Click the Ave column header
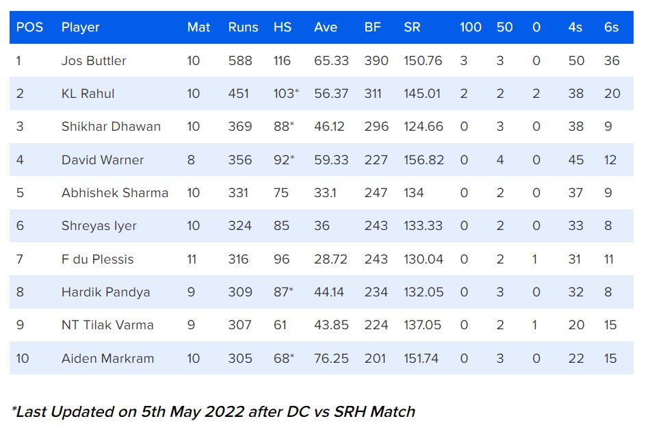 click(326, 27)
